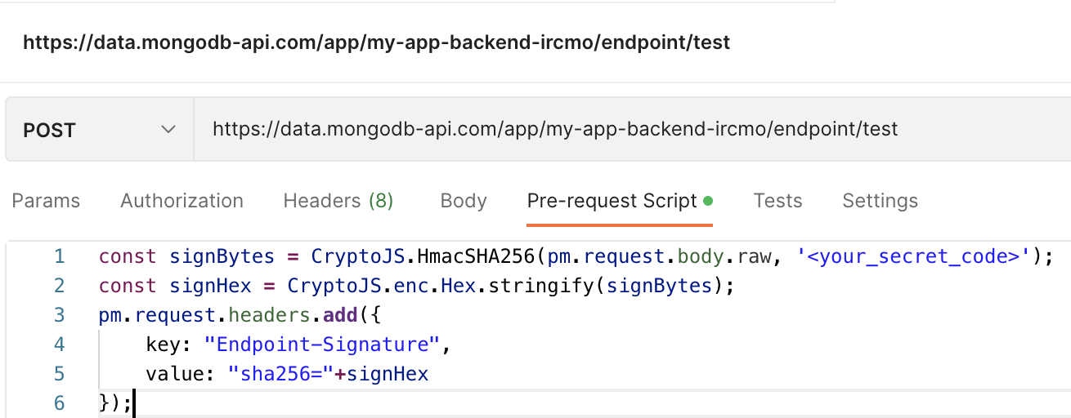Click the "sha256=" string on line 5
Screen dimensions: 1071x418
click(x=282, y=374)
